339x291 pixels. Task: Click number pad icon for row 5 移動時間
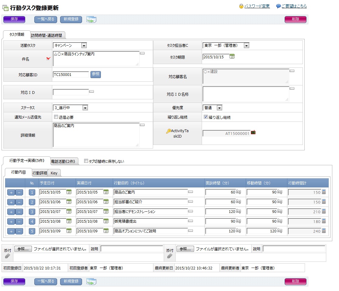coord(280,231)
